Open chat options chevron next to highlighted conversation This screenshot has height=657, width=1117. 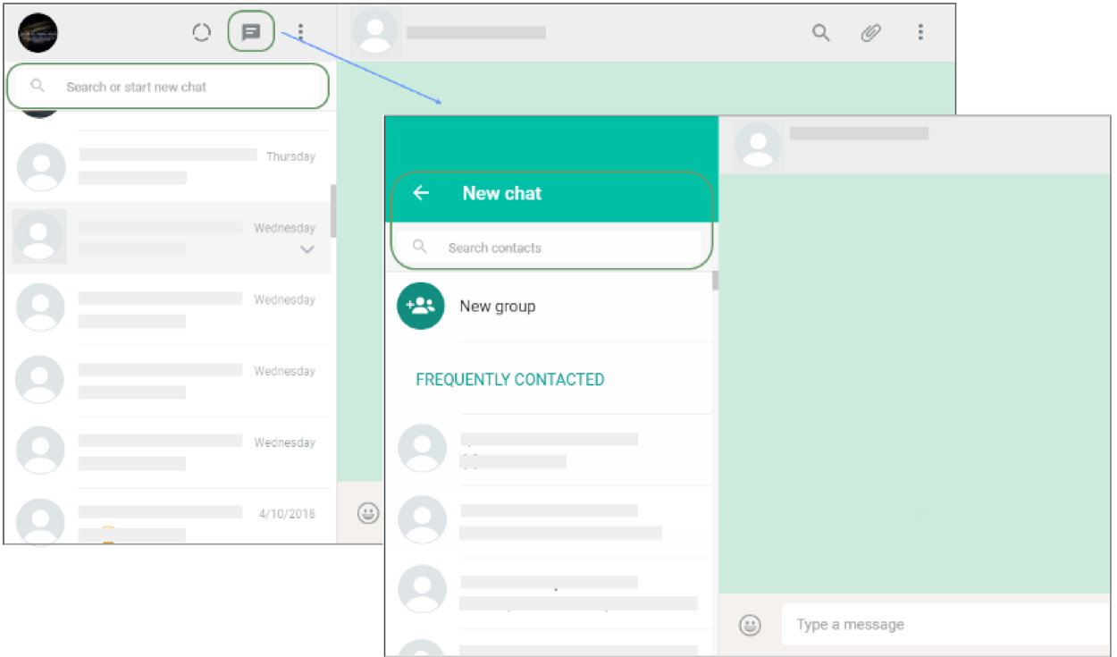[x=307, y=249]
